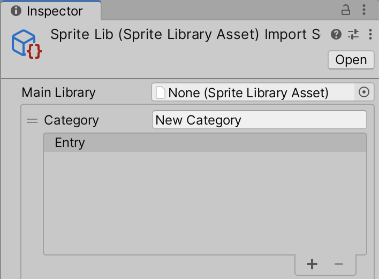Click the Main Library object field

click(253, 92)
